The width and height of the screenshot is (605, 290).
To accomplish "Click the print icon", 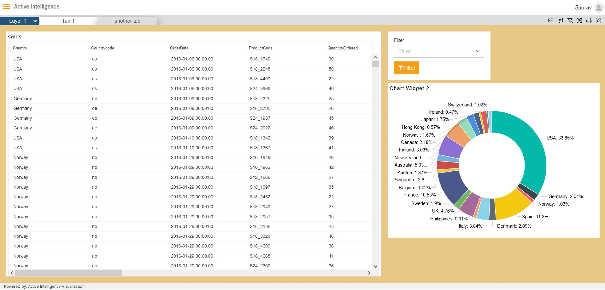I will coord(589,21).
